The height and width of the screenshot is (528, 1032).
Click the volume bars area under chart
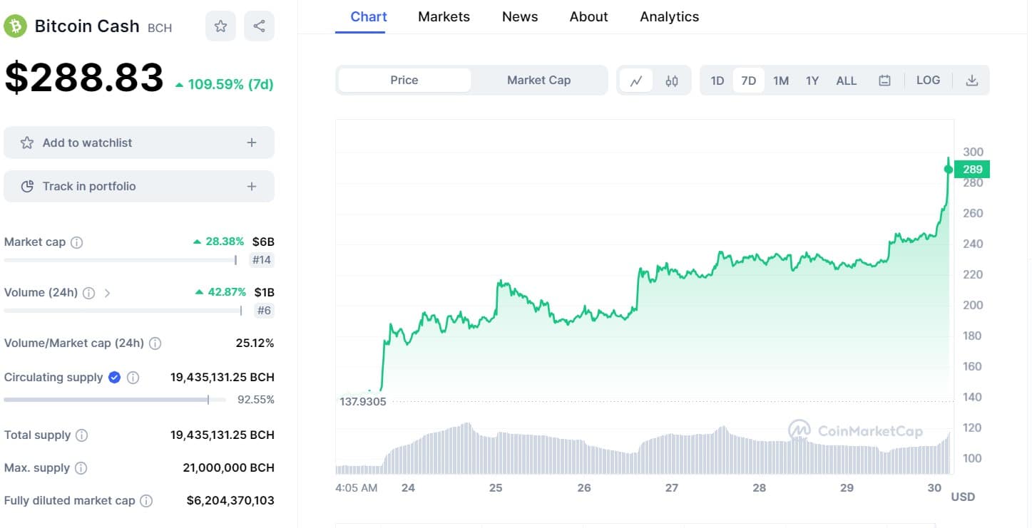point(644,450)
